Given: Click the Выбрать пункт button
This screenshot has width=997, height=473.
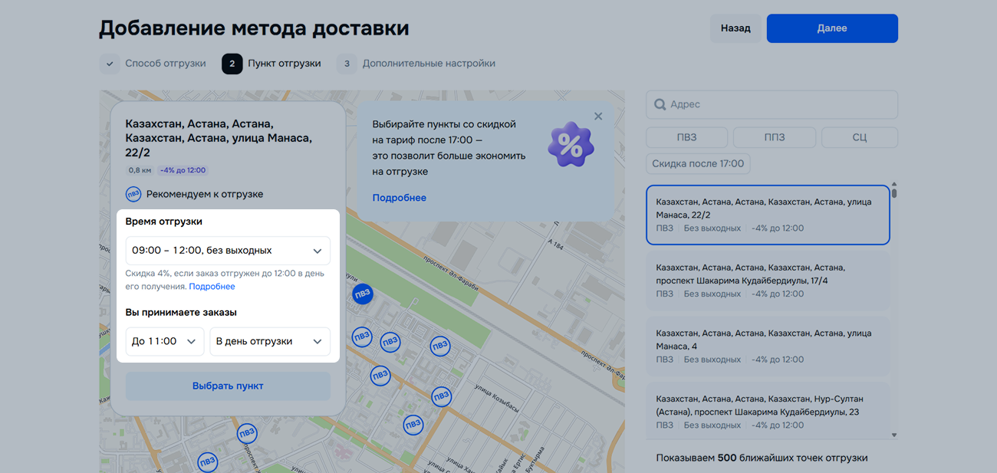Looking at the screenshot, I should pos(228,386).
